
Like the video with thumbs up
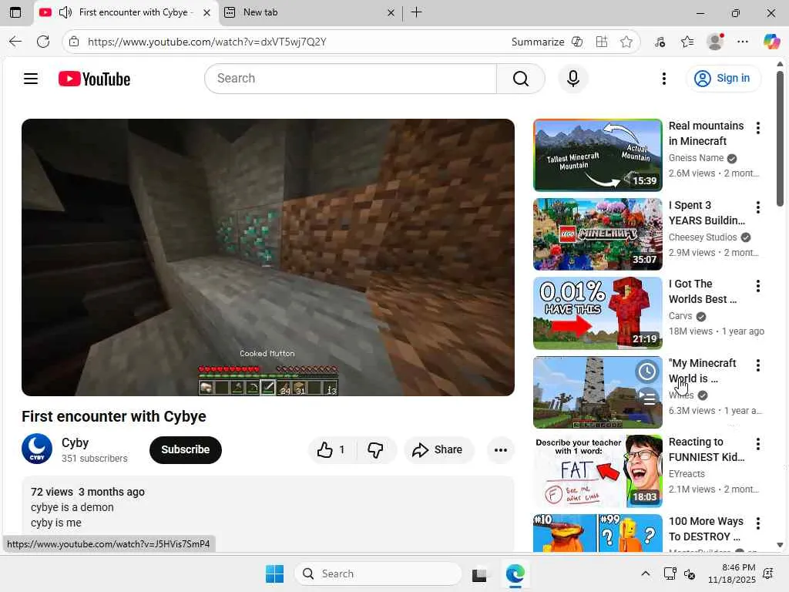coord(331,449)
